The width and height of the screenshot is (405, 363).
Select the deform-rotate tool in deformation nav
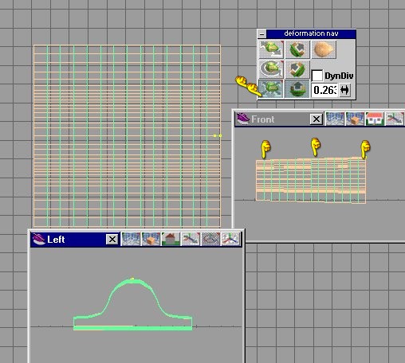(271, 69)
